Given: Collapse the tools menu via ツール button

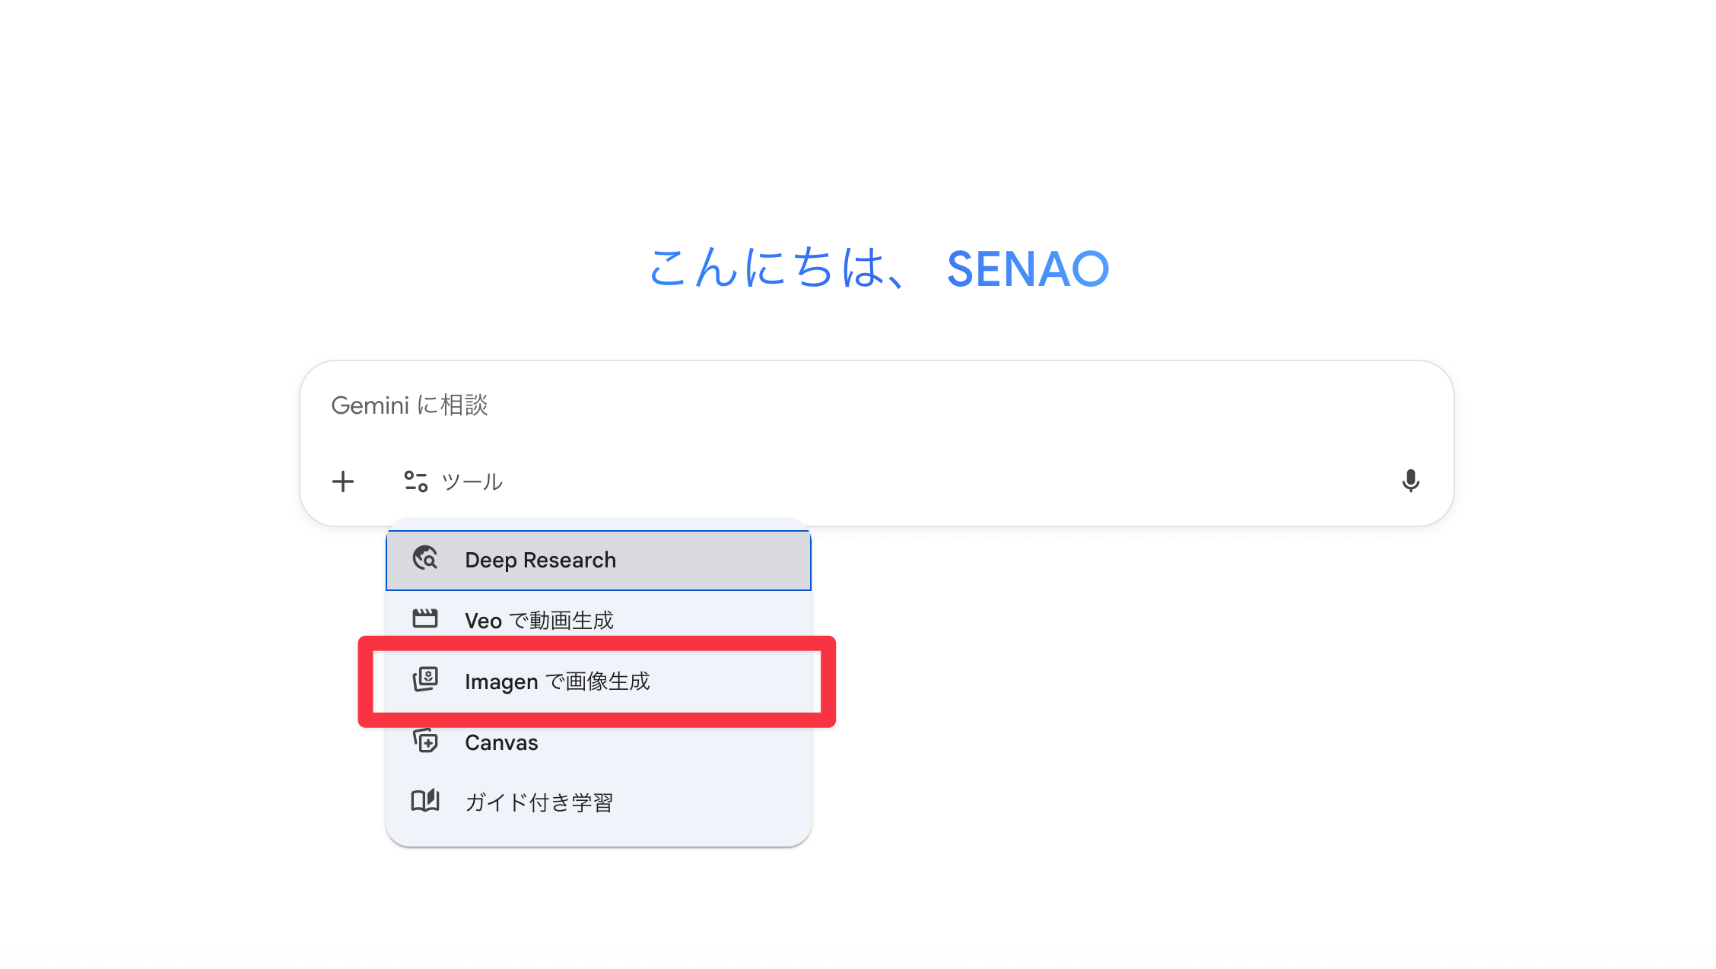Looking at the screenshot, I should [x=452, y=481].
